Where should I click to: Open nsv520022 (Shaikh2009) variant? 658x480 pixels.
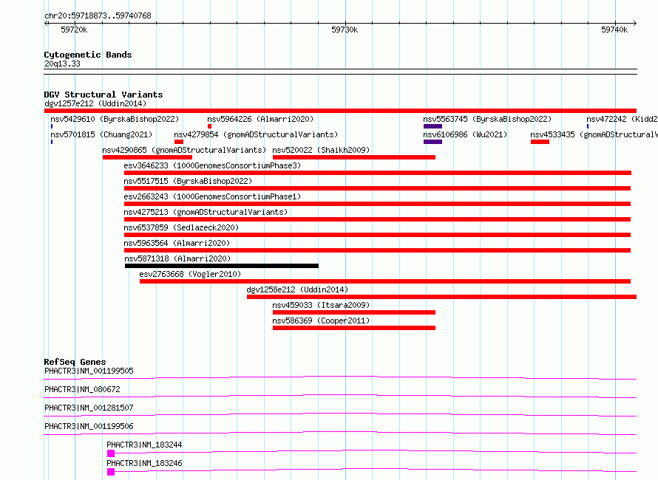[321, 150]
